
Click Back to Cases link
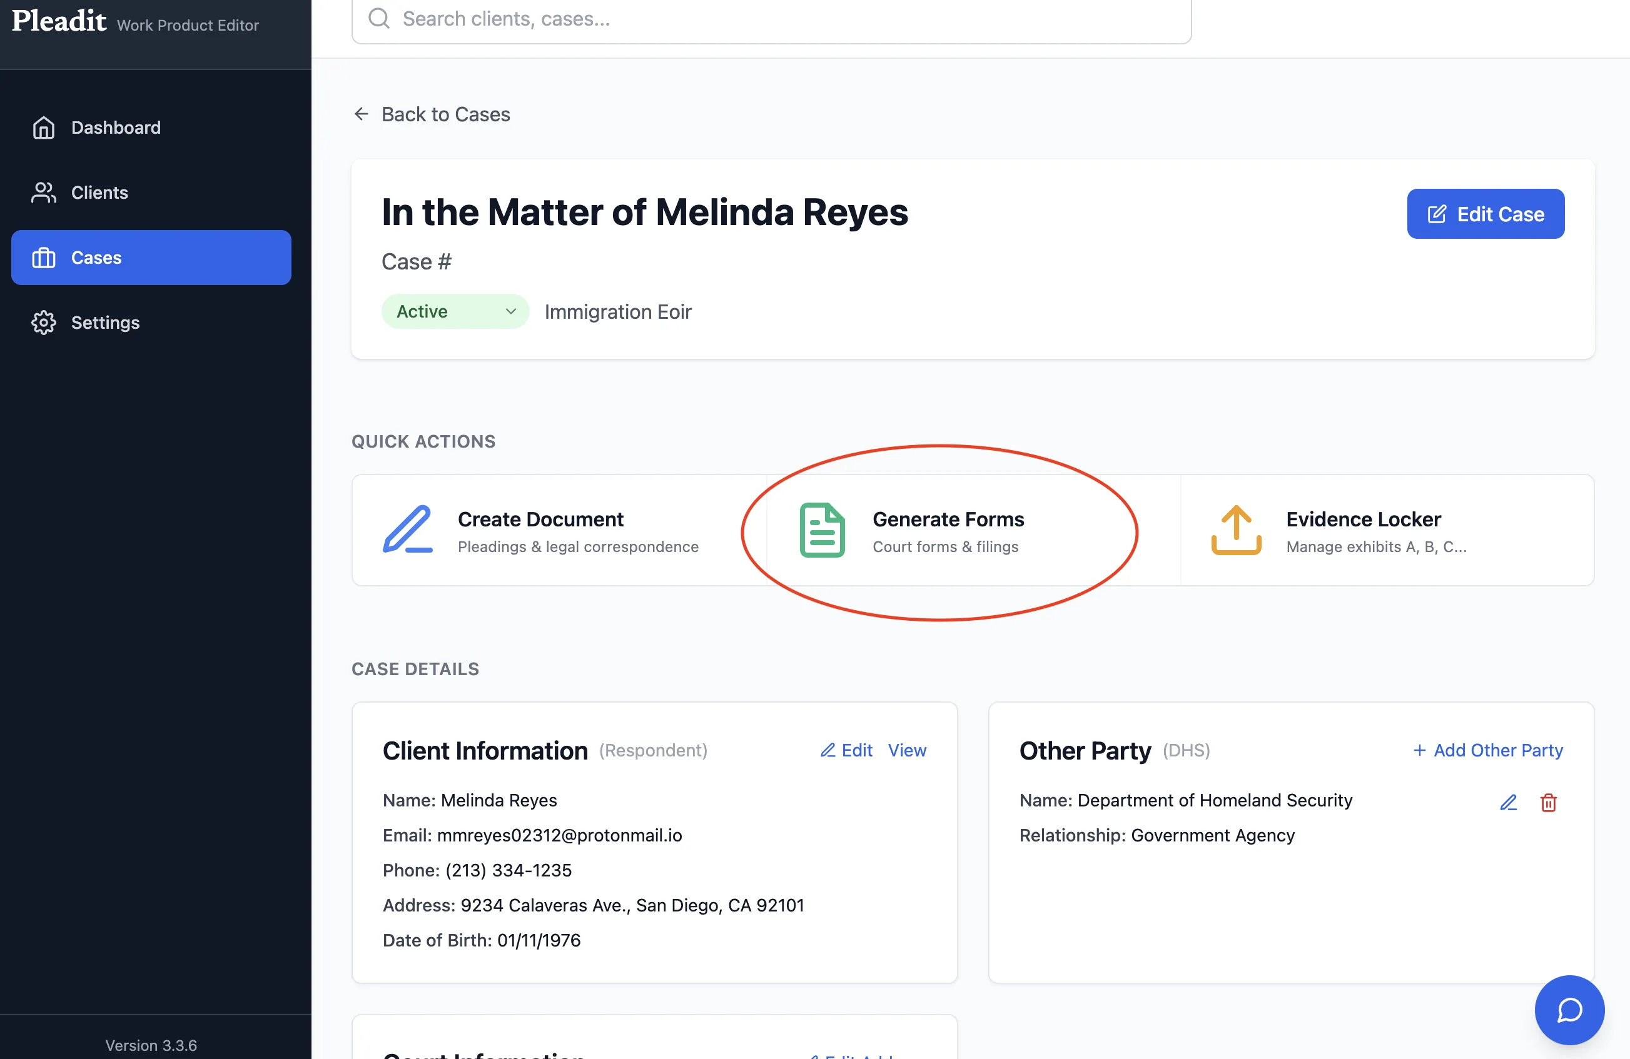(x=432, y=114)
